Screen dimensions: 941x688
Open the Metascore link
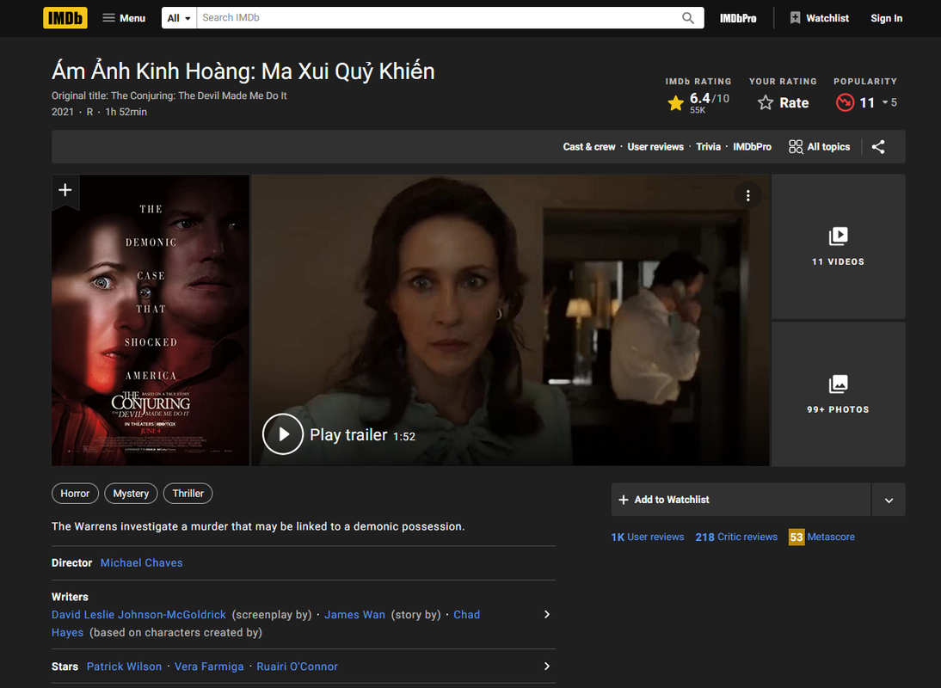(x=831, y=537)
